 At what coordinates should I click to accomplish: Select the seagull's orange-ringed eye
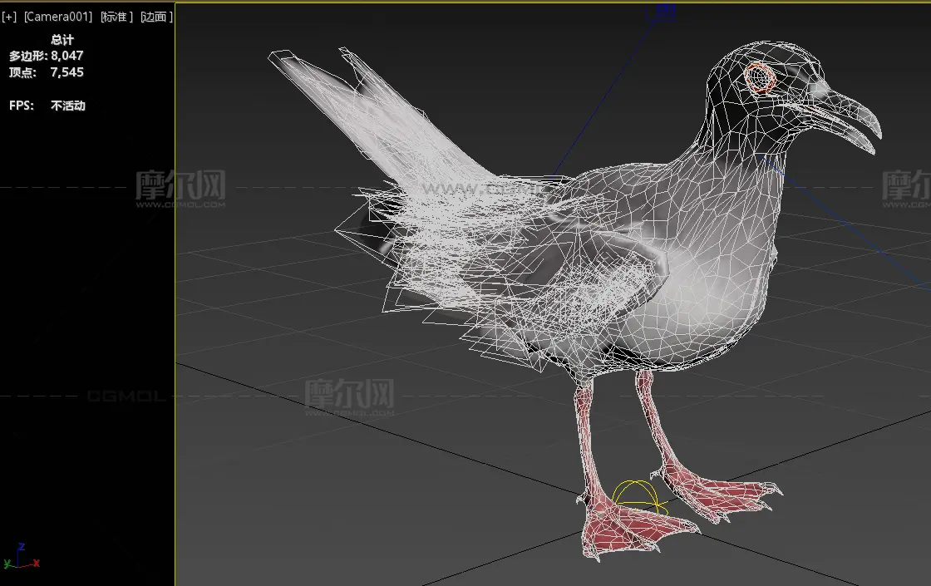(759, 79)
